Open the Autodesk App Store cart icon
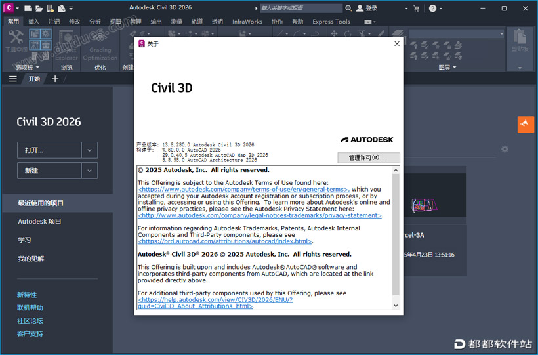 (x=417, y=9)
